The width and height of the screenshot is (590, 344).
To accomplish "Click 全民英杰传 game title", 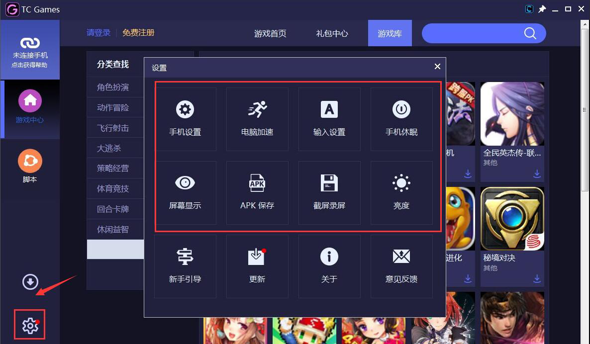I will 512,153.
